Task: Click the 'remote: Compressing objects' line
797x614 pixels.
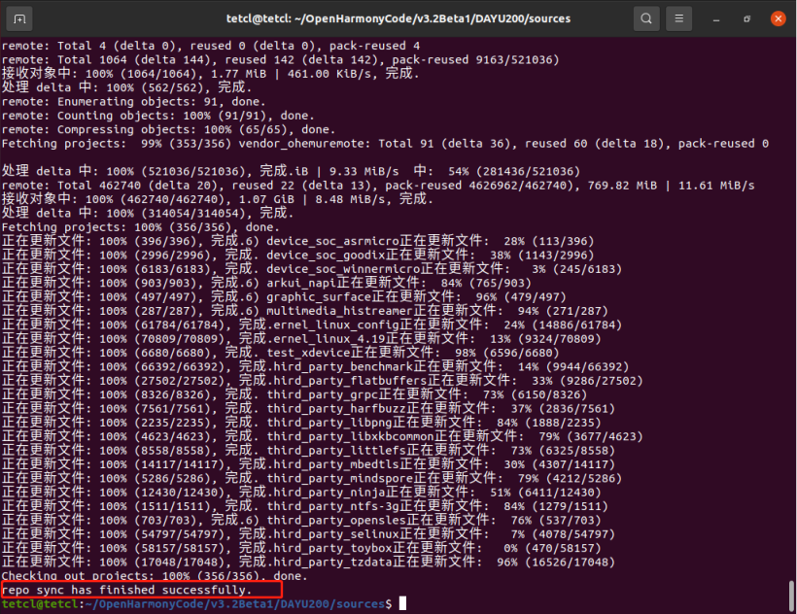Action: [x=167, y=129]
